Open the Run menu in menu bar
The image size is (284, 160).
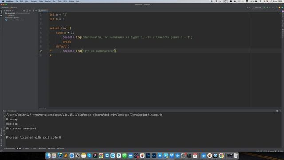pyautogui.click(x=54, y=1)
